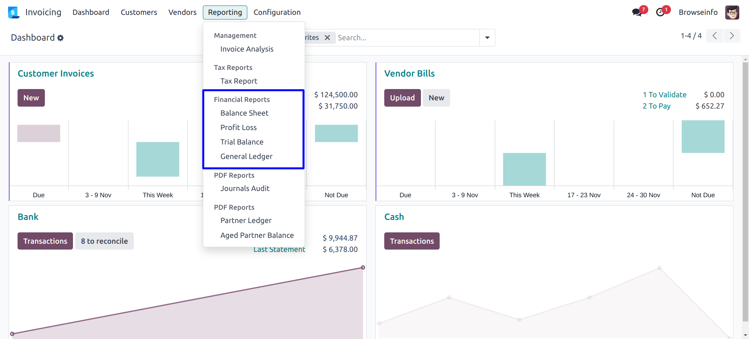Click the Invoicing app logo icon
Screen dimensions: 749x339
[x=13, y=12]
